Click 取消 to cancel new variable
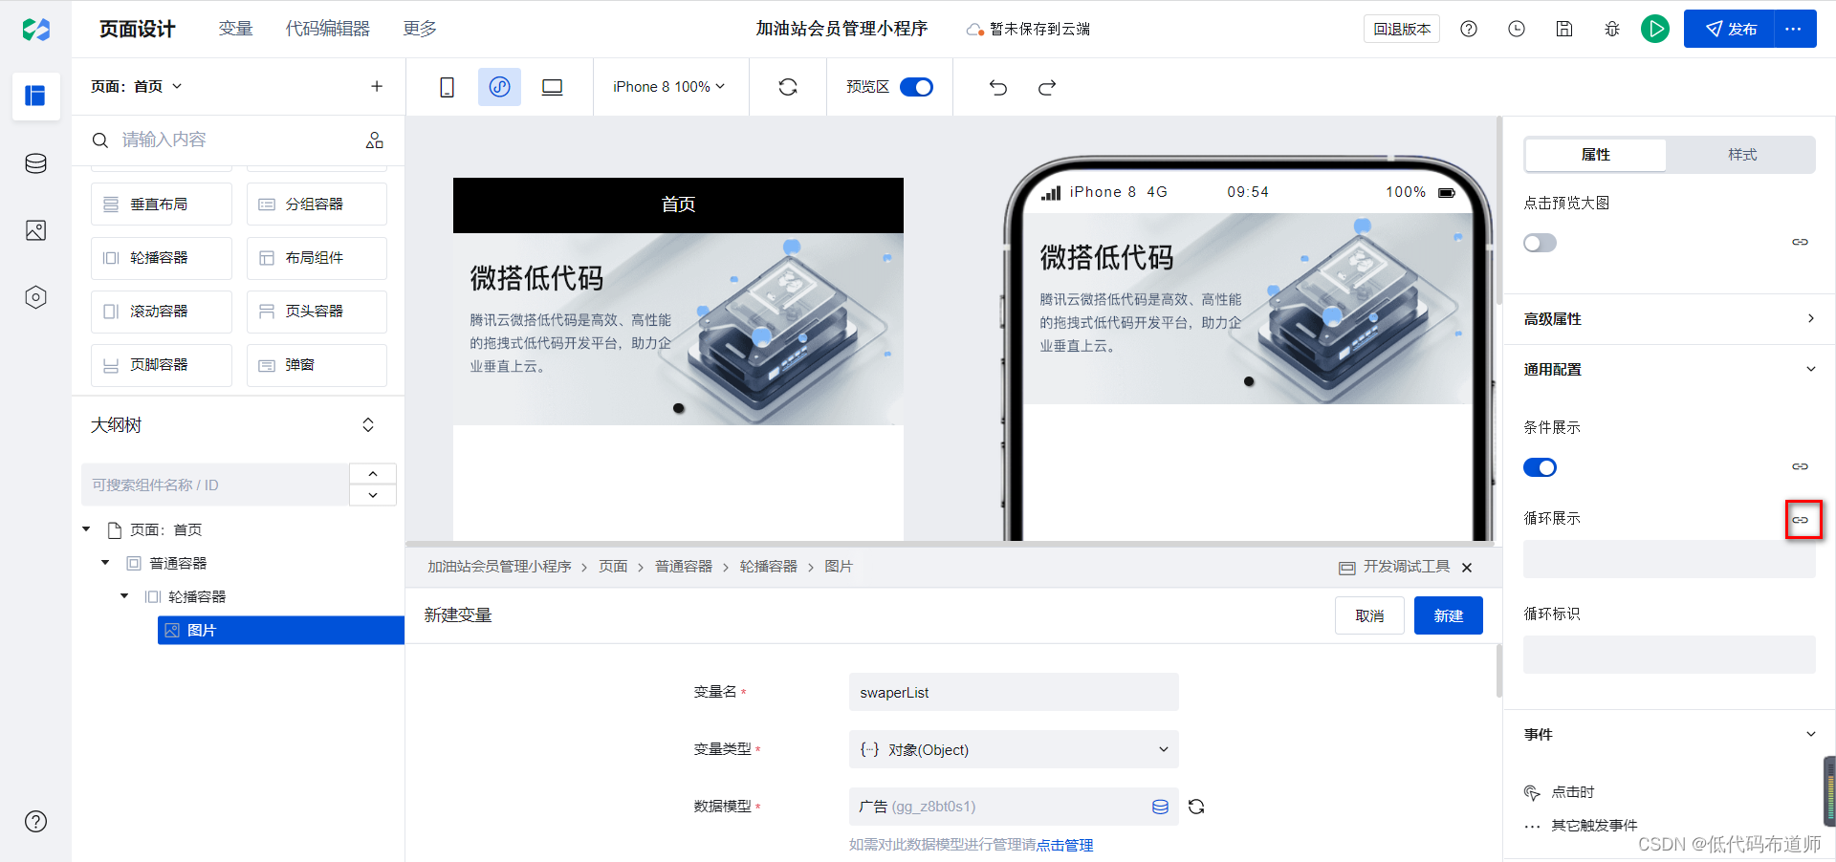This screenshot has height=862, width=1836. click(x=1369, y=615)
